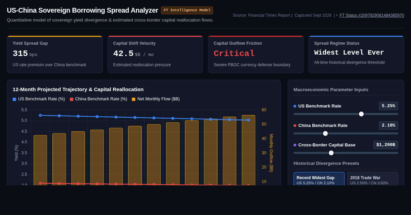Click the Monthly Outflow ($B) axis label
The height and width of the screenshot is (215, 411).
tap(271, 153)
